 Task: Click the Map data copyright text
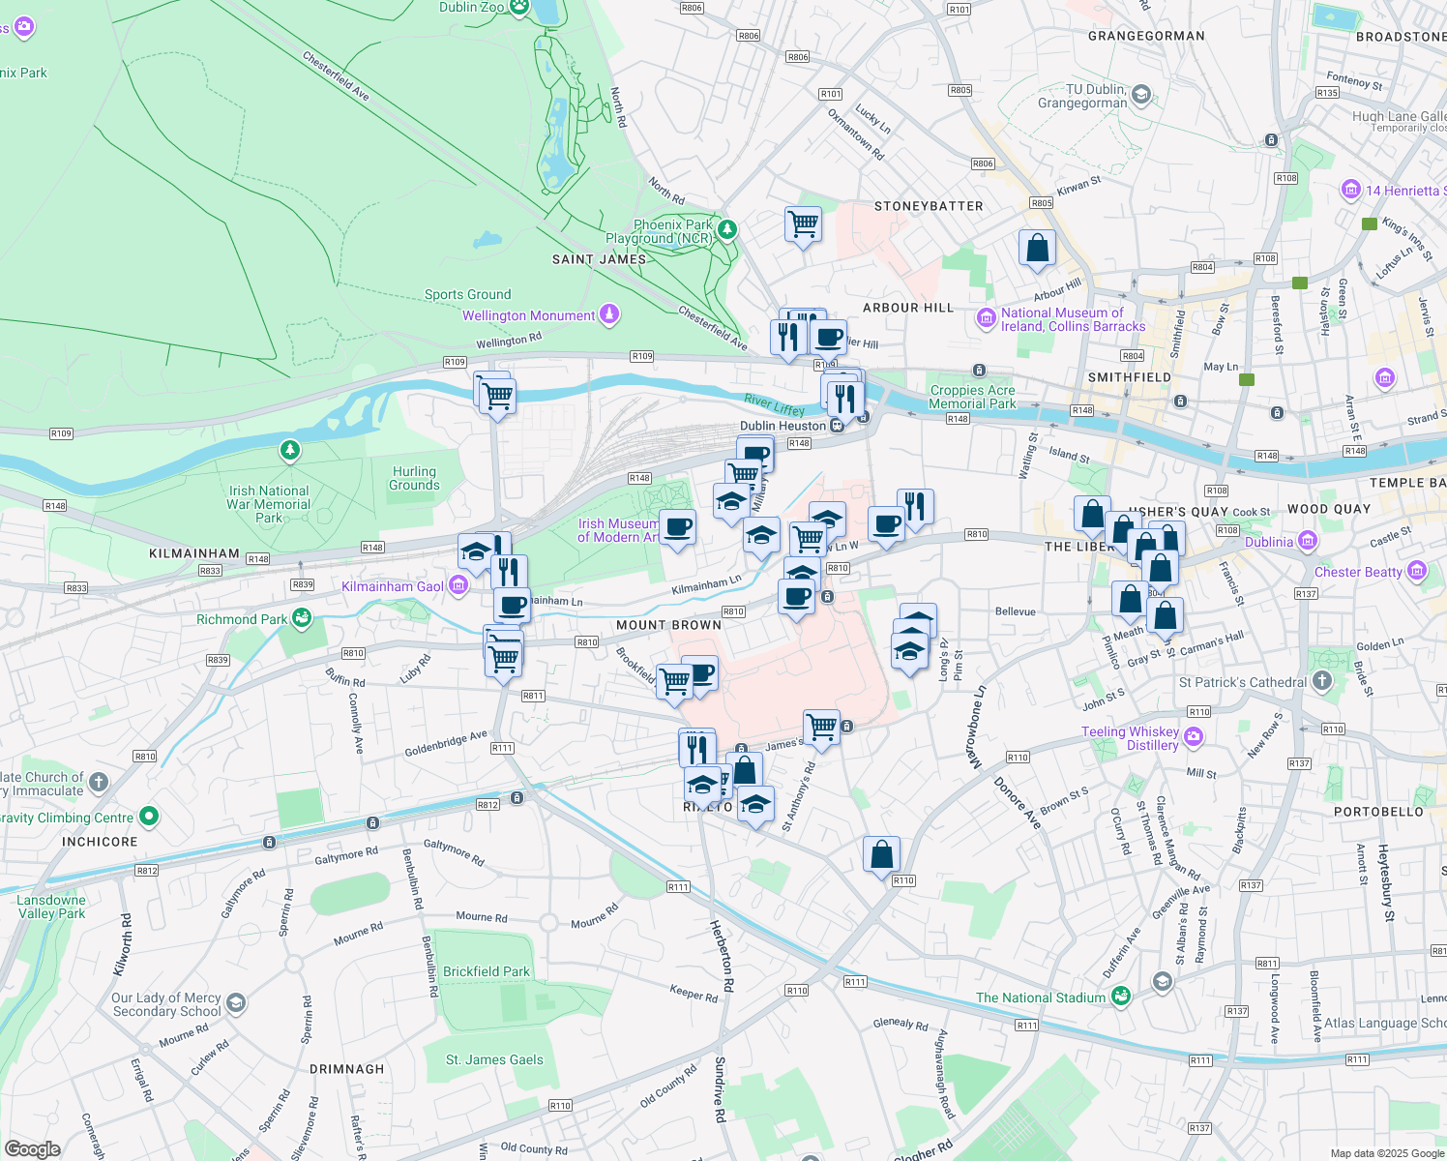point(1389,1152)
